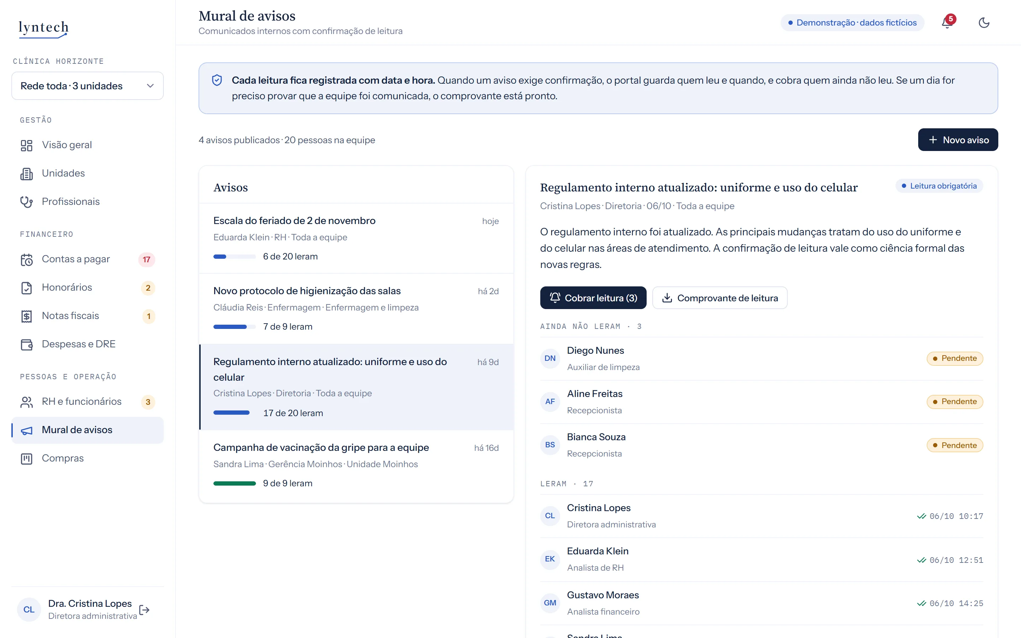This screenshot has height=638, width=1021.
Task: Select the Escala do feriado de 2 de novembro notice
Action: (356, 239)
